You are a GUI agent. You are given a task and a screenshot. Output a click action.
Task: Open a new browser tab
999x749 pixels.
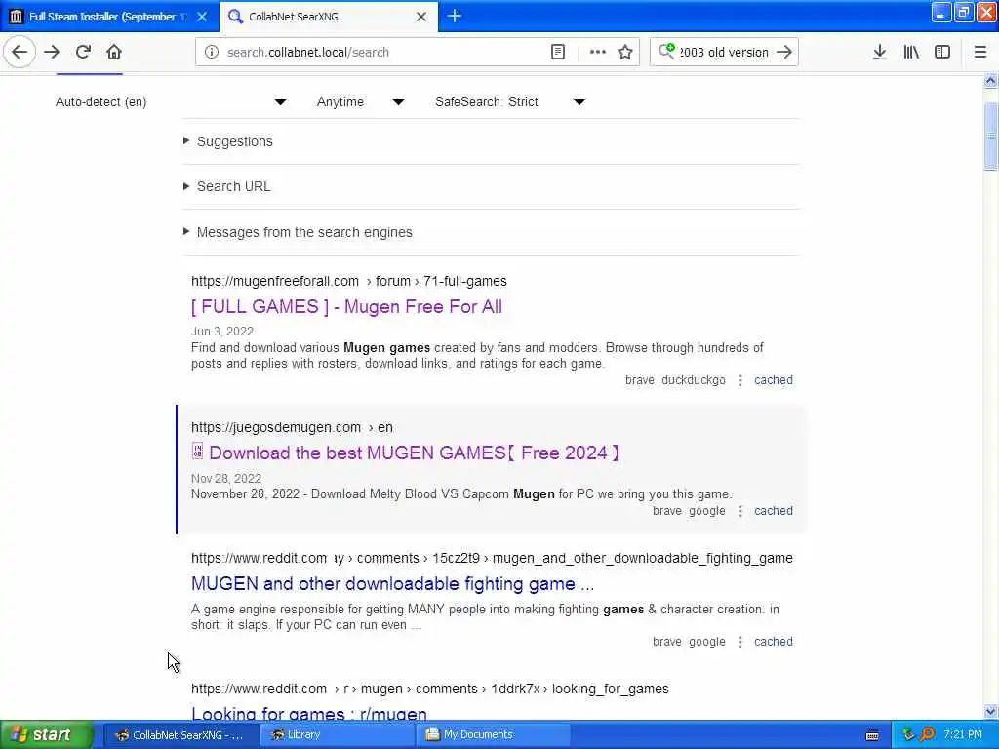tap(455, 16)
